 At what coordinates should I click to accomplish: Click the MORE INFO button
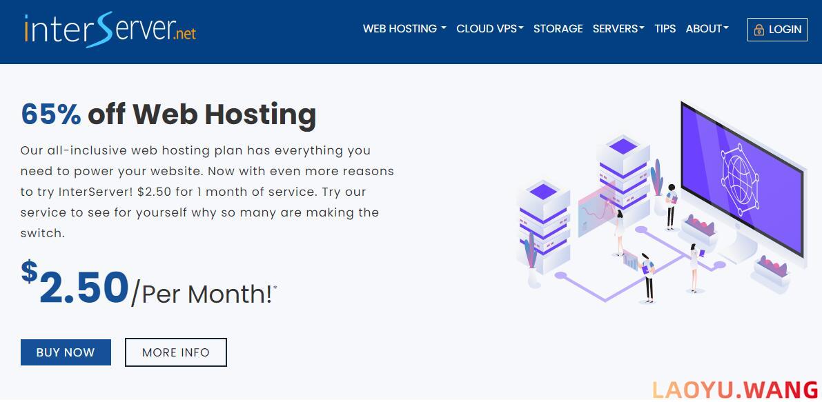point(175,352)
